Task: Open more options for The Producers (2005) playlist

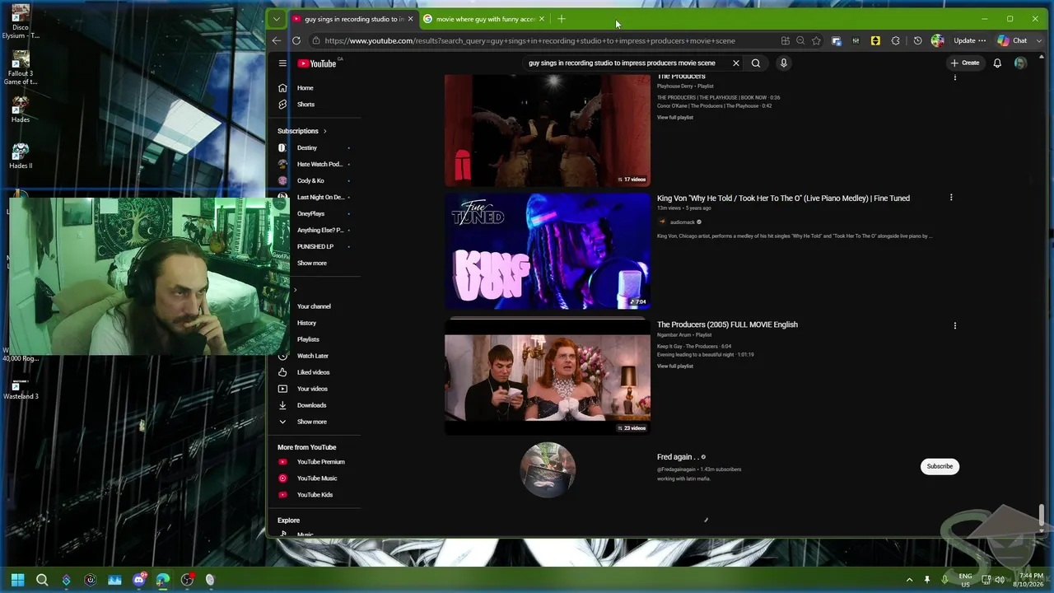Action: click(955, 325)
